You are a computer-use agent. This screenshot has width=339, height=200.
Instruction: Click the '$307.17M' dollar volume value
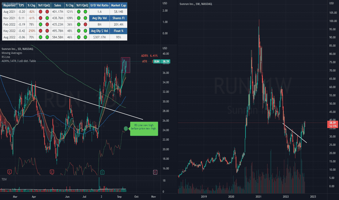[99, 37]
